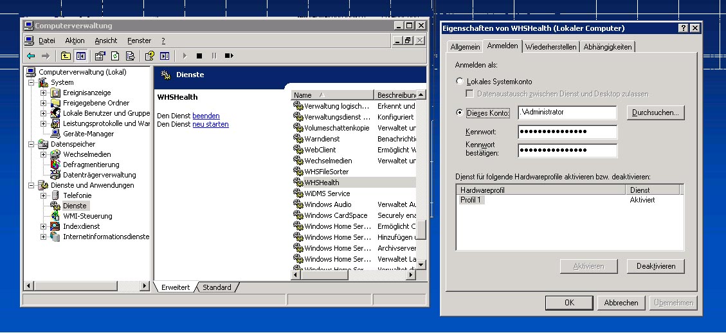726x333 pixels.
Task: Click the Durchsuchen button
Action: tap(655, 113)
